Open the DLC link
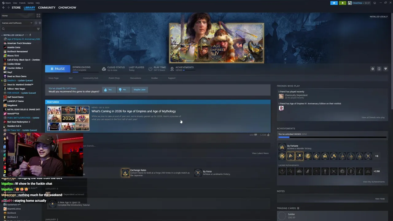The width and height of the screenshot is (393, 221). point(71,78)
